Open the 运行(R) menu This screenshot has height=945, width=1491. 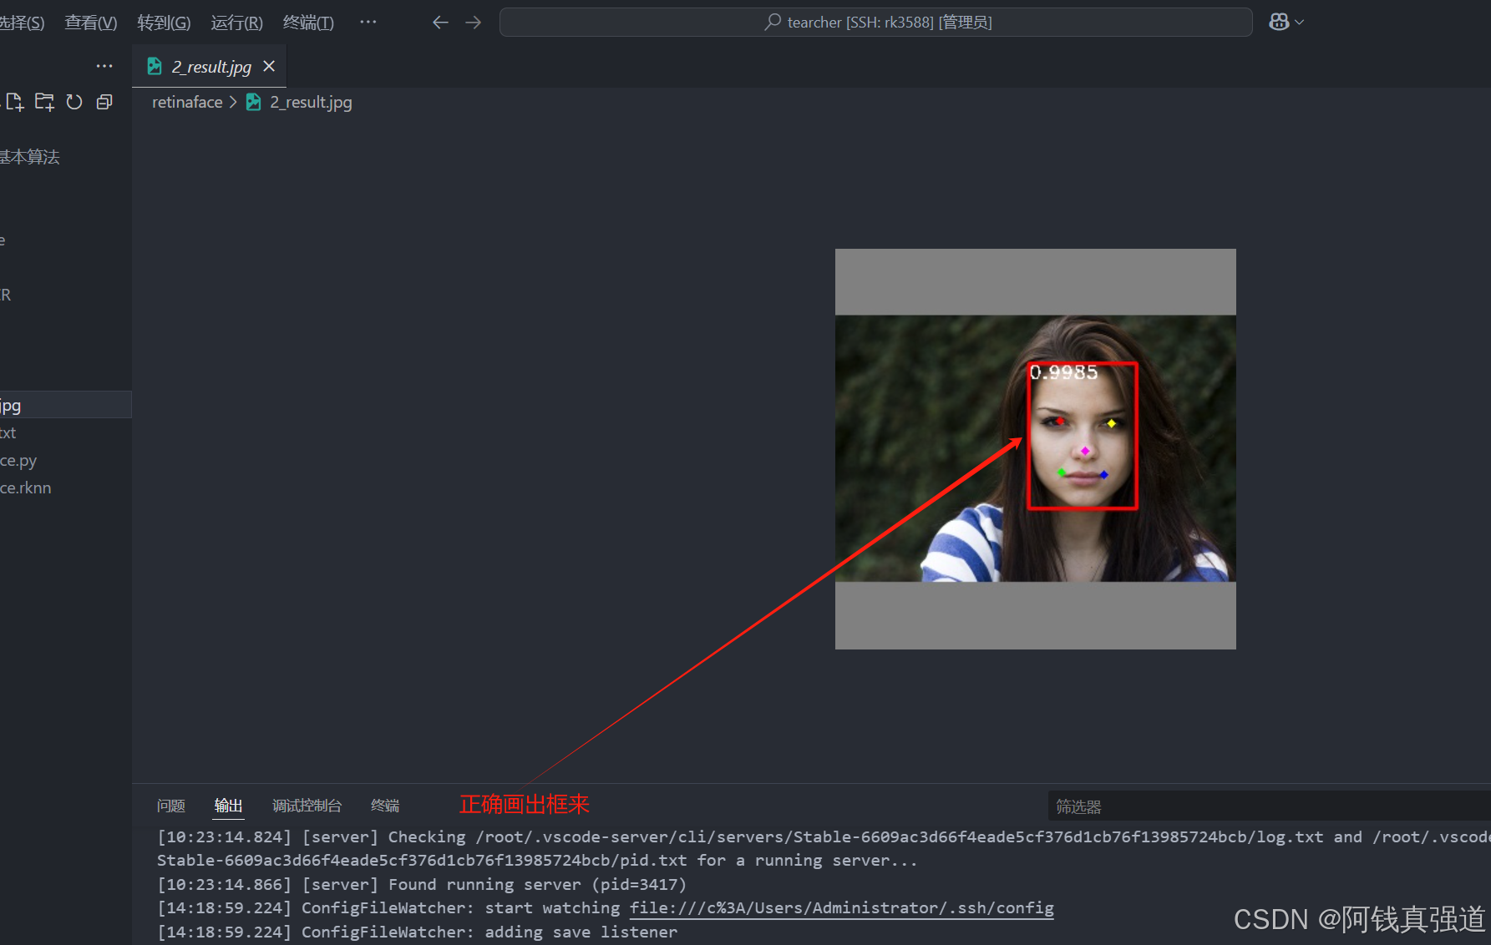[x=236, y=23]
